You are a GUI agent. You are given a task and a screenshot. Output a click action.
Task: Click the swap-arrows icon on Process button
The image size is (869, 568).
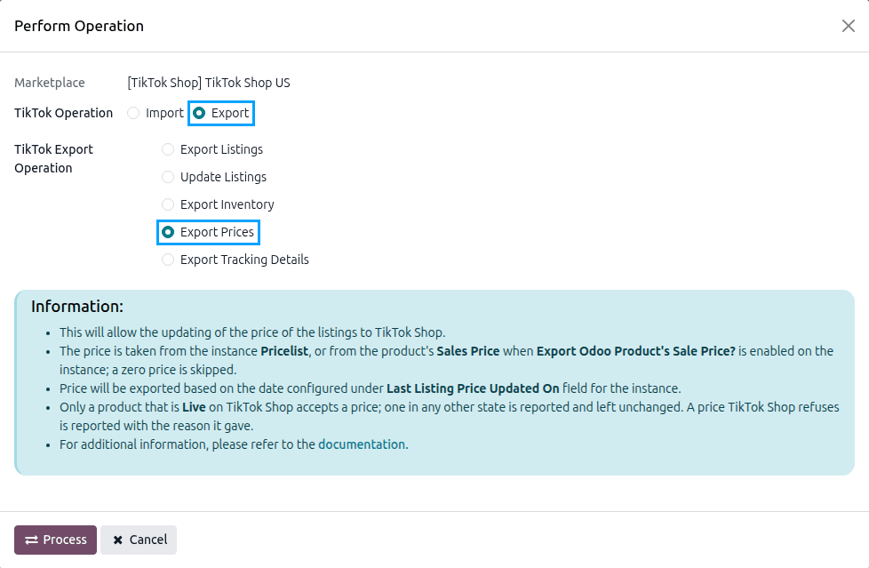(32, 540)
